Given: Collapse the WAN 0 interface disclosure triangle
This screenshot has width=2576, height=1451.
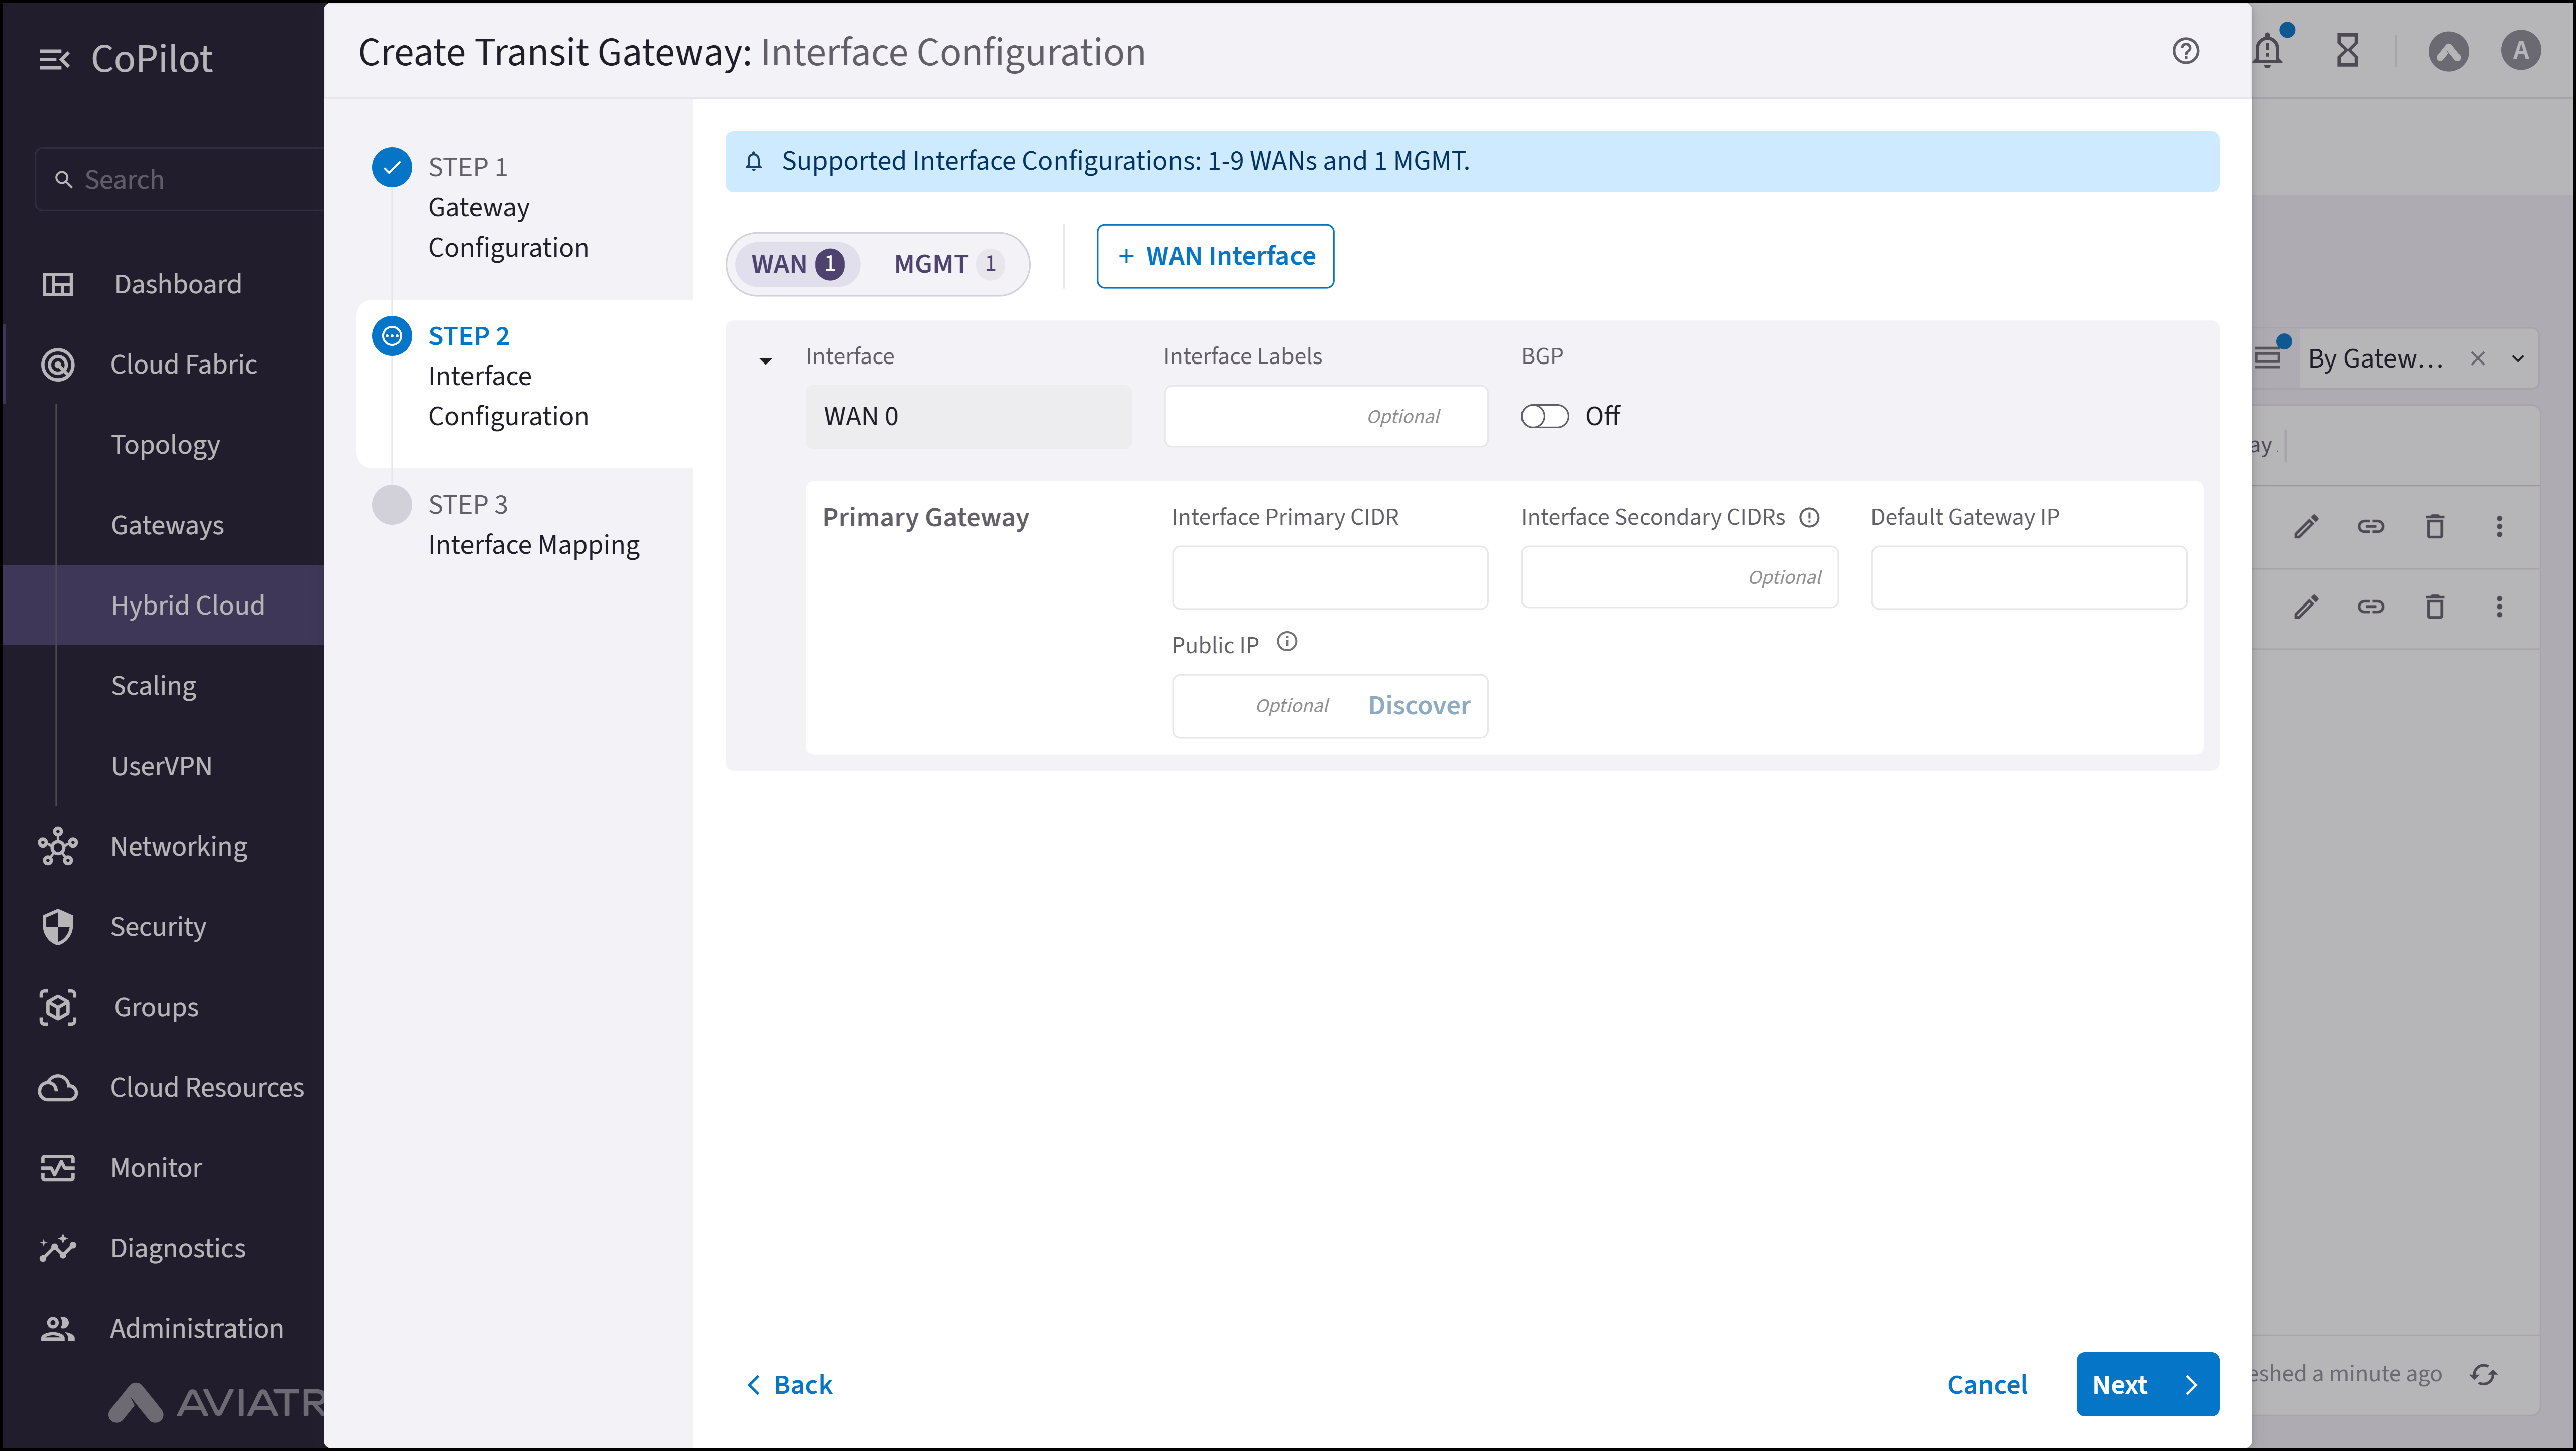Looking at the screenshot, I should [766, 360].
